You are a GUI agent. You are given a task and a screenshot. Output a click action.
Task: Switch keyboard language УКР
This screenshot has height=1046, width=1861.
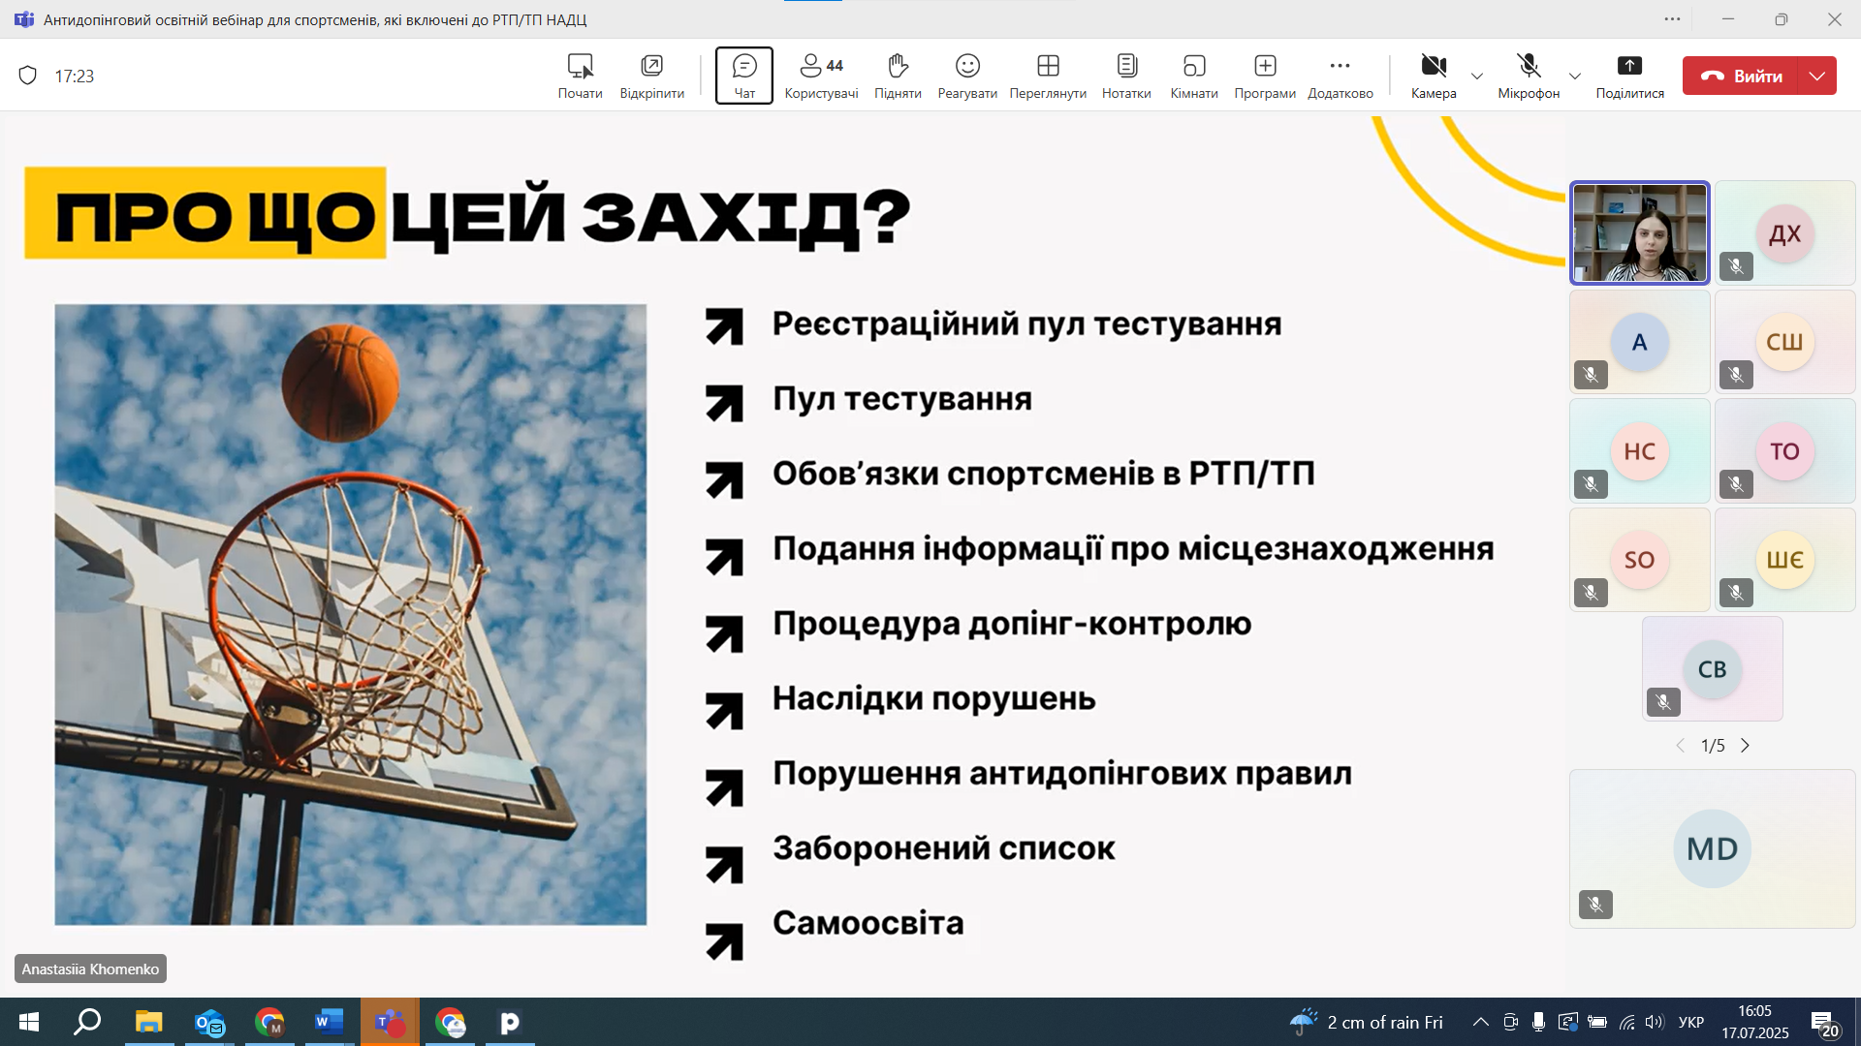point(1691,1022)
